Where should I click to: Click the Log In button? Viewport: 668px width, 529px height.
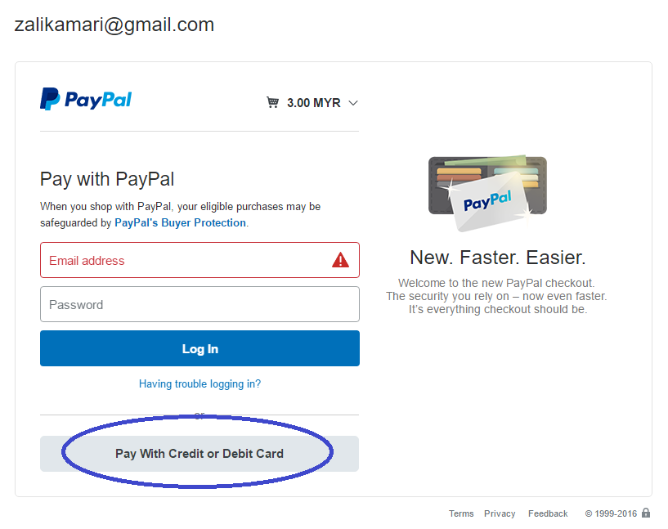coord(200,348)
